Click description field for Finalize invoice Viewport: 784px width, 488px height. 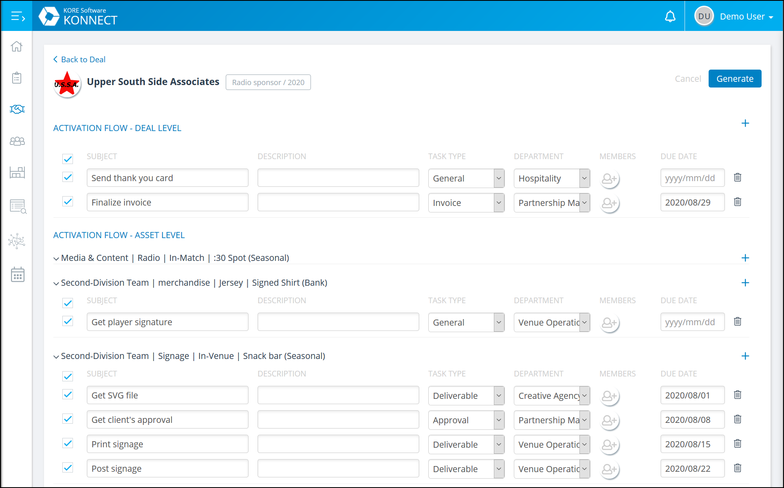[x=338, y=202]
